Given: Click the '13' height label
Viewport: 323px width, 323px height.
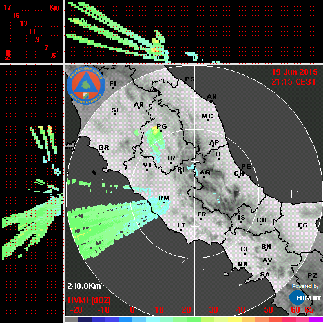Looking at the screenshot, I should pos(24,23).
